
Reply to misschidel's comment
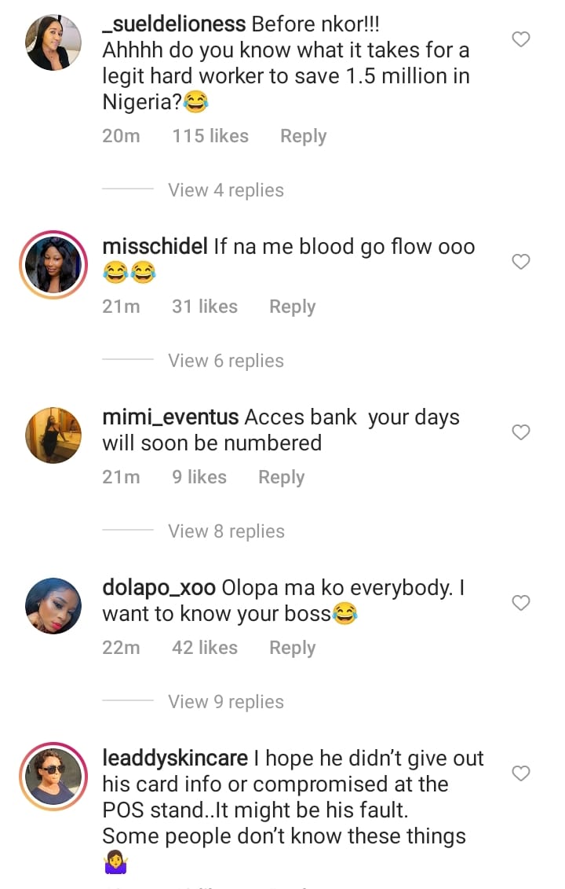tap(292, 307)
